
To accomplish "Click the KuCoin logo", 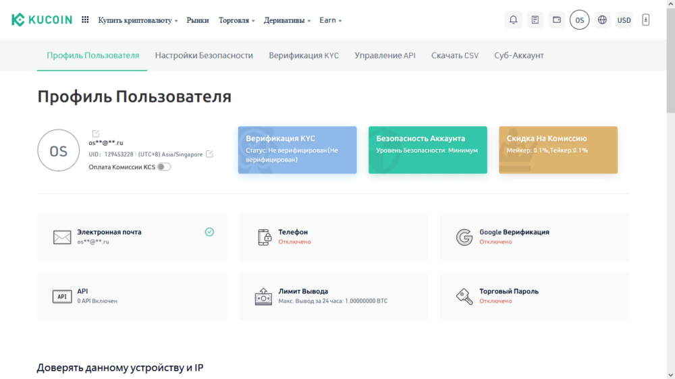I will 41,20.
